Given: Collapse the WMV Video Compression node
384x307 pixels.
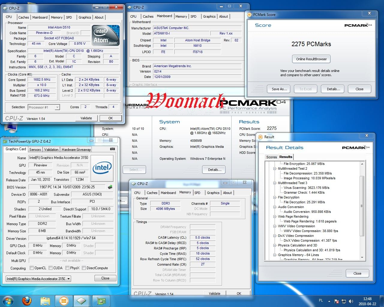Looking at the screenshot, I should [x=275, y=226].
